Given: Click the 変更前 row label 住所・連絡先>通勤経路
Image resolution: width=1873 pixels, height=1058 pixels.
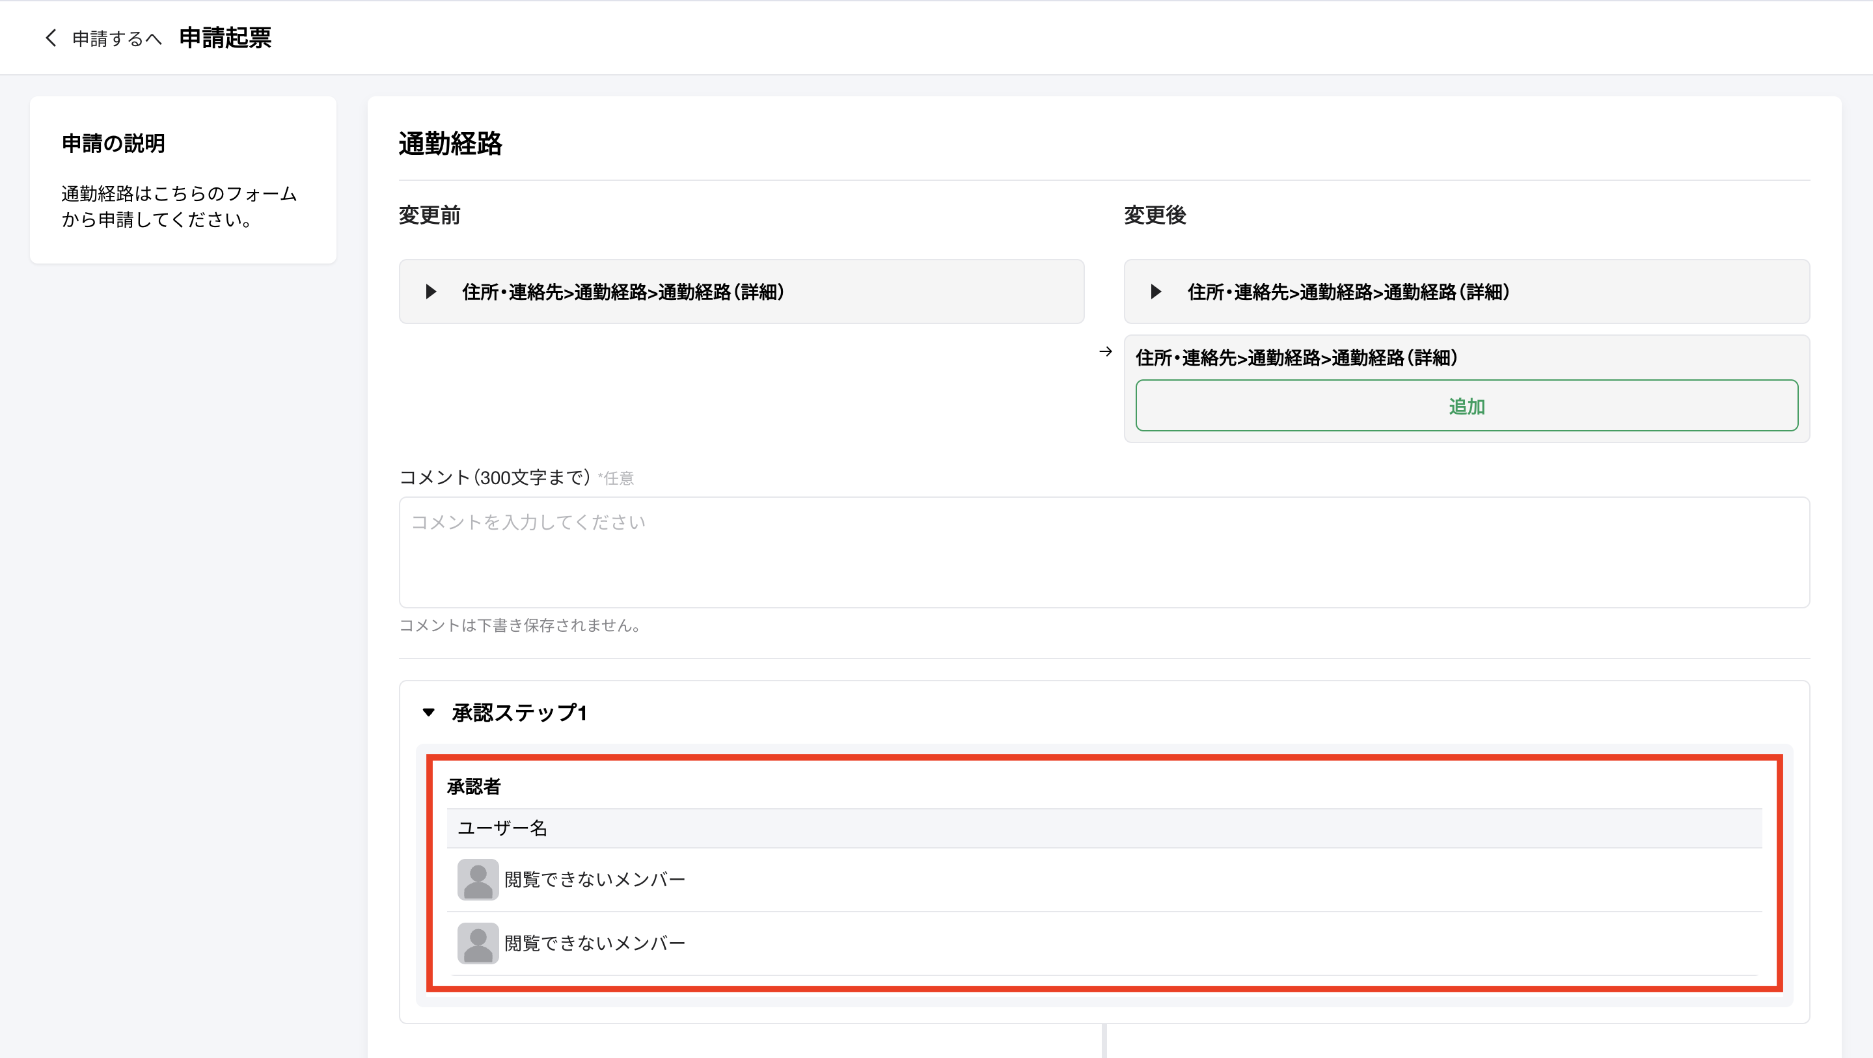Looking at the screenshot, I should [623, 292].
